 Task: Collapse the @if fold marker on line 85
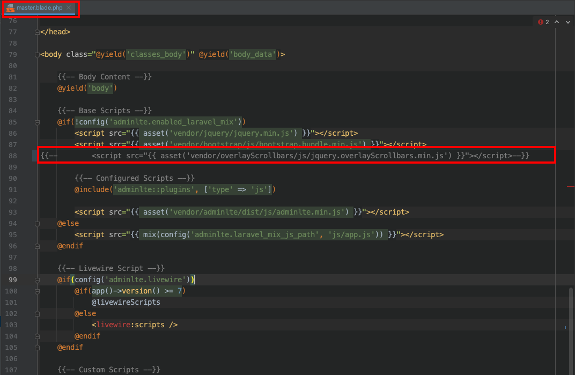pyautogui.click(x=37, y=122)
